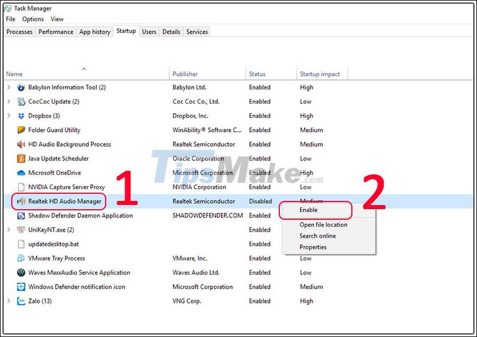The image size is (477, 337).
Task: Select the Folder Guard Utility entry name
Action: pos(54,130)
